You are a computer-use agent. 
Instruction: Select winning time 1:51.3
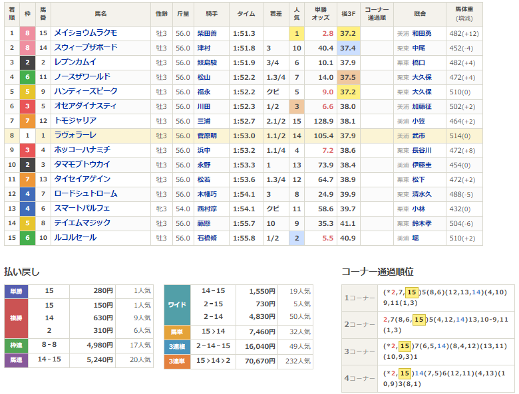point(244,33)
